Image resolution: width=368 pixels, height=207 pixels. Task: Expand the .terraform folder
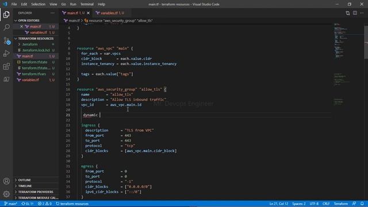[x=30, y=44]
